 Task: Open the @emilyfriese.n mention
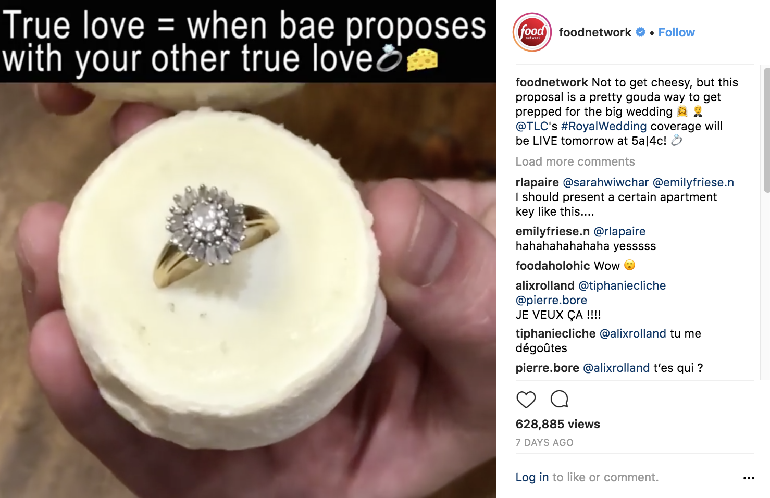(x=693, y=182)
